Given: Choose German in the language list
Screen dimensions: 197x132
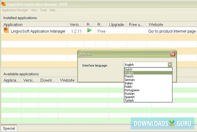Looking at the screenshot, I should [x=148, y=80].
